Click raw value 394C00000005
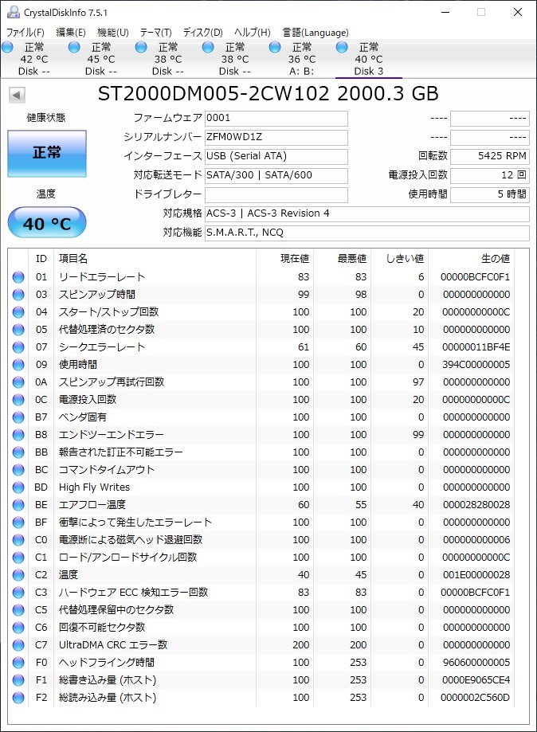 (476, 365)
